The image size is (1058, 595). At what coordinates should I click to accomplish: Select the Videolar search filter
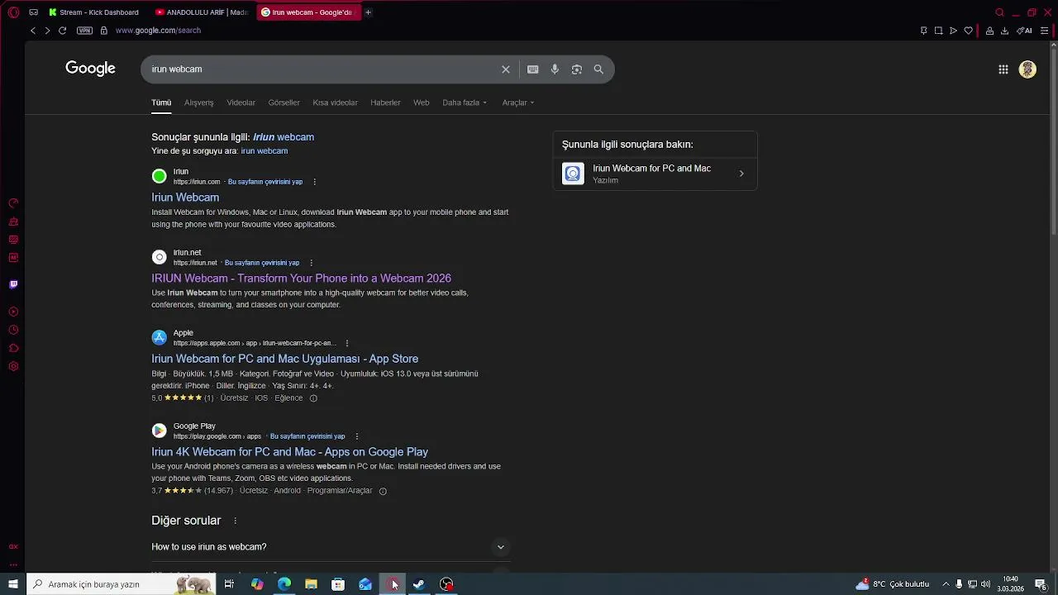click(x=241, y=102)
